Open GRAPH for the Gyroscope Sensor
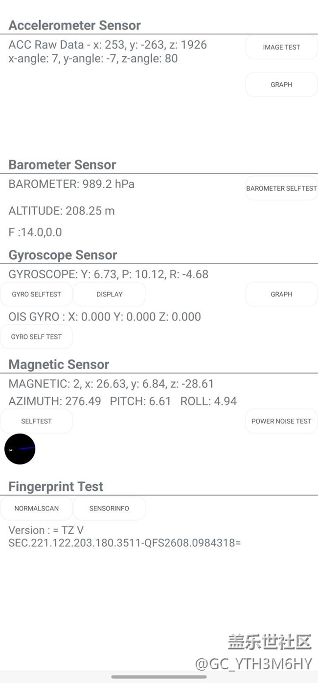Screen dimensions: 318x683 coord(281,294)
